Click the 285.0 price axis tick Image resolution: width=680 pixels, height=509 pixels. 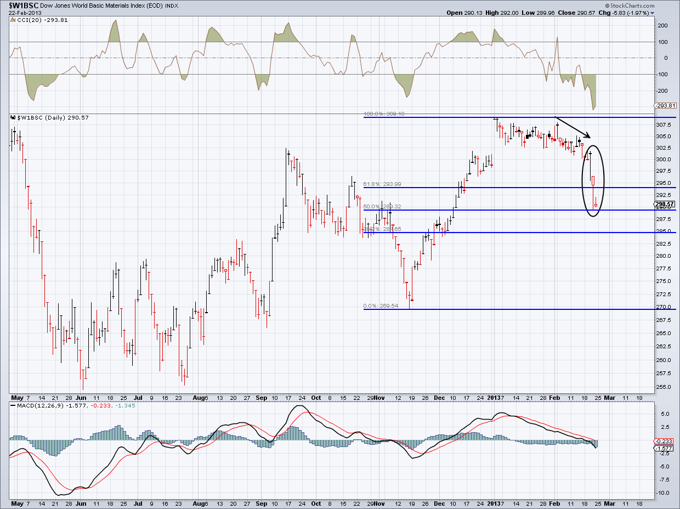[664, 231]
